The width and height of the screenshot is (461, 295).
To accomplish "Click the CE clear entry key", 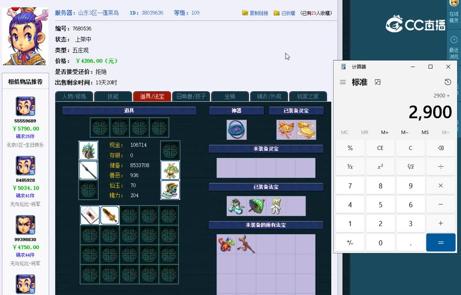I will 380,148.
